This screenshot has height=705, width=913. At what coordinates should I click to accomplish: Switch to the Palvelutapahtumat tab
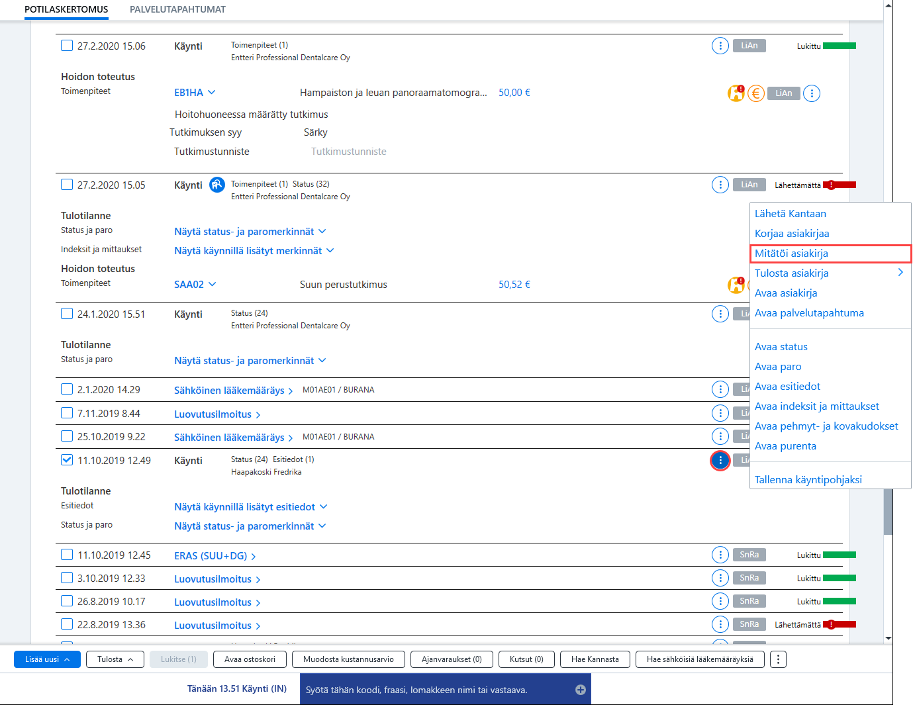coord(177,9)
